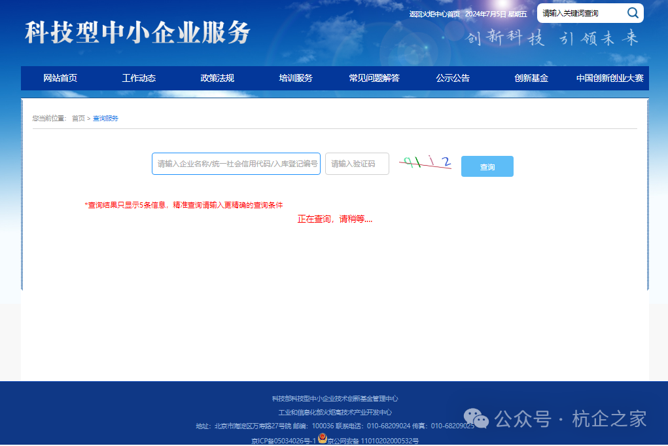Image resolution: width=668 pixels, height=446 pixels.
Task: Click the 返回火炬中心首页 link
Action: [x=434, y=13]
